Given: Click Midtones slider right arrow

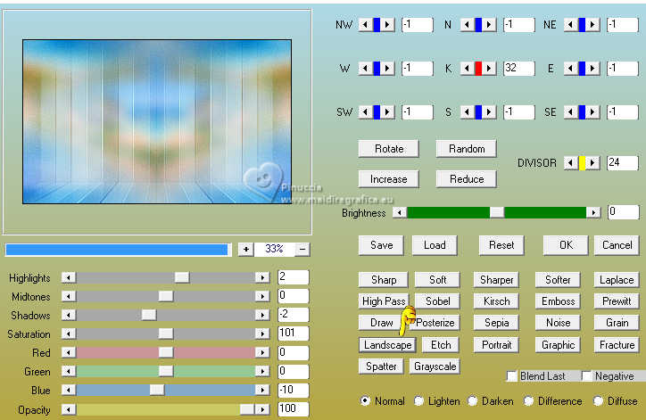Looking at the screenshot, I should click(262, 296).
